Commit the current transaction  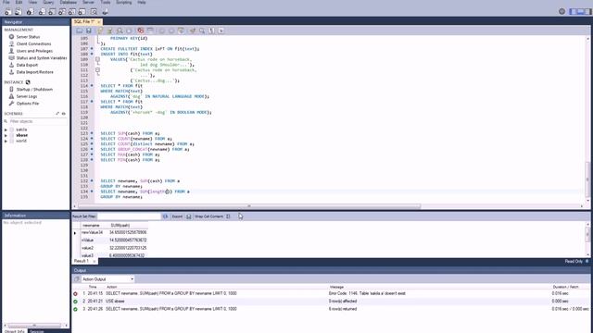pos(162,31)
